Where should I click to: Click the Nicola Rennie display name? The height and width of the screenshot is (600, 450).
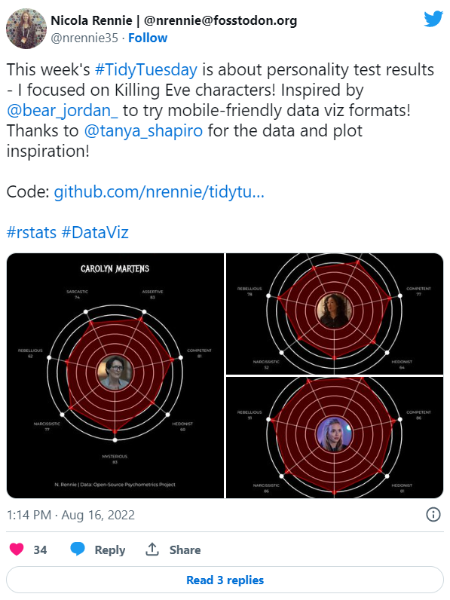[x=91, y=20]
